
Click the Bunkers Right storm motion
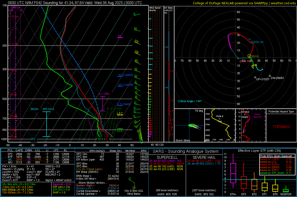click(x=98, y=185)
